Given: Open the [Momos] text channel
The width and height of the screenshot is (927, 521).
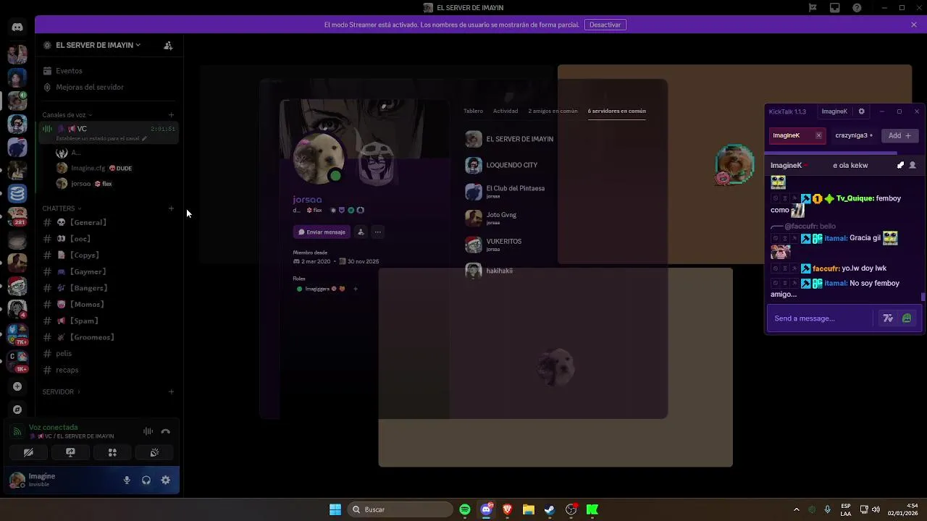Looking at the screenshot, I should [109, 305].
